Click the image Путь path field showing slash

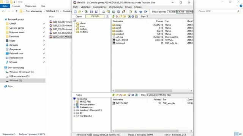coord(170,17)
